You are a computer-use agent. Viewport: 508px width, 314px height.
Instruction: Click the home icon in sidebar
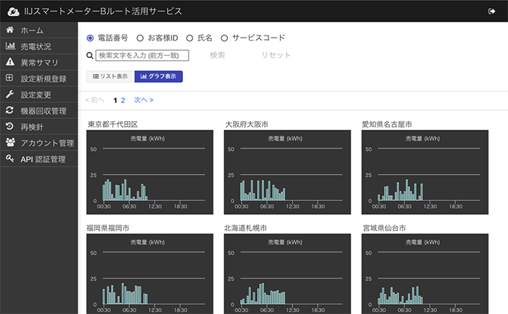(x=10, y=30)
